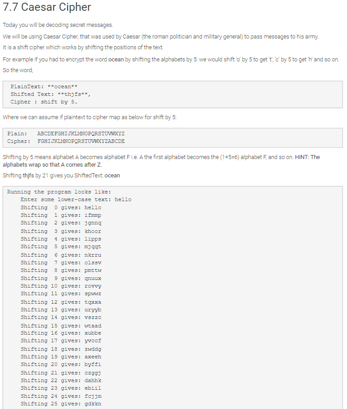Viewport: 347px width, 409px height.
Task: Click the "Enter some lower-case text: hello" line
Action: point(76,199)
